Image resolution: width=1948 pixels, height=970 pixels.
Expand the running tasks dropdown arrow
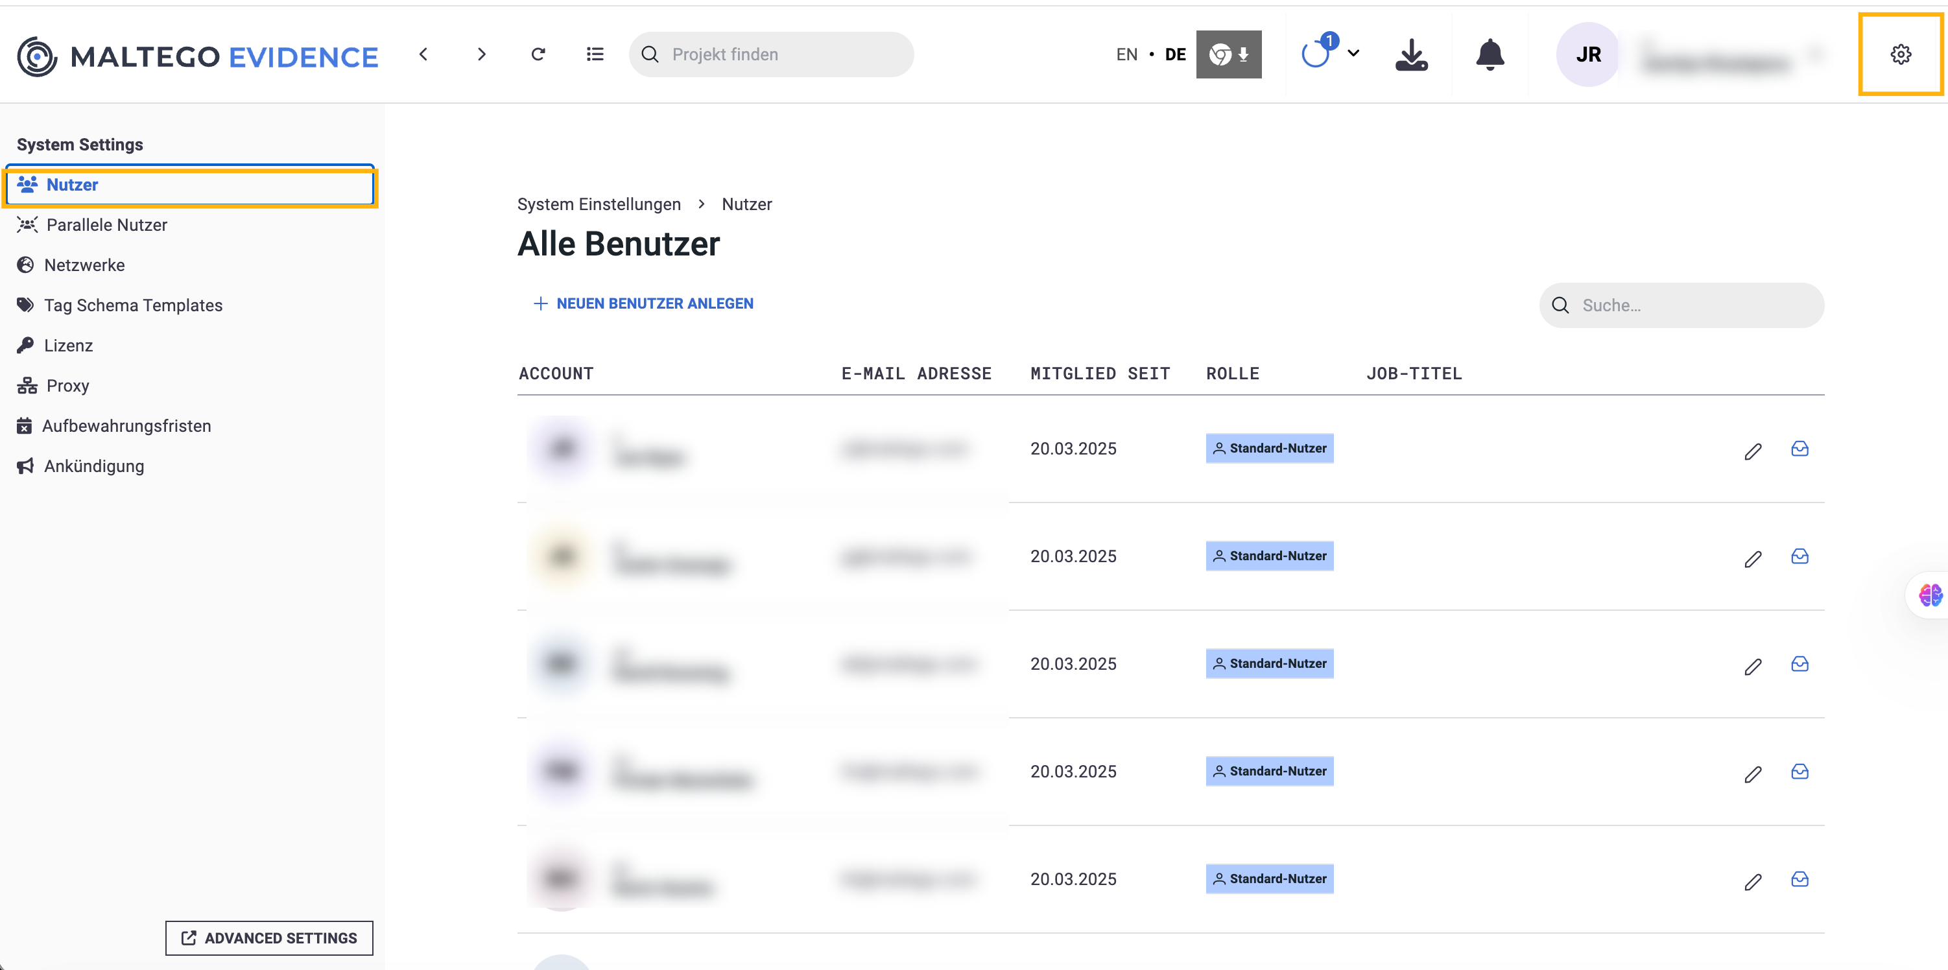(x=1353, y=54)
